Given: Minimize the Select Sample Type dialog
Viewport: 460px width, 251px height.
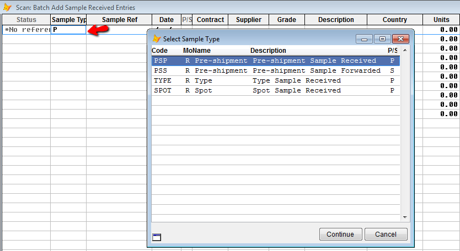Looking at the screenshot, I should coord(364,39).
